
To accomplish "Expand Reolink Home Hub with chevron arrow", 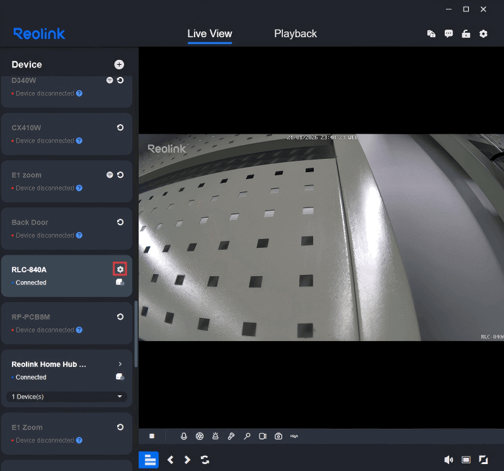I will [x=120, y=364].
